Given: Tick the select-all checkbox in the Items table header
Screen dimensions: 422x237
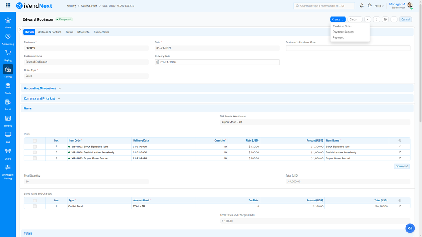Looking at the screenshot, I should point(35,140).
